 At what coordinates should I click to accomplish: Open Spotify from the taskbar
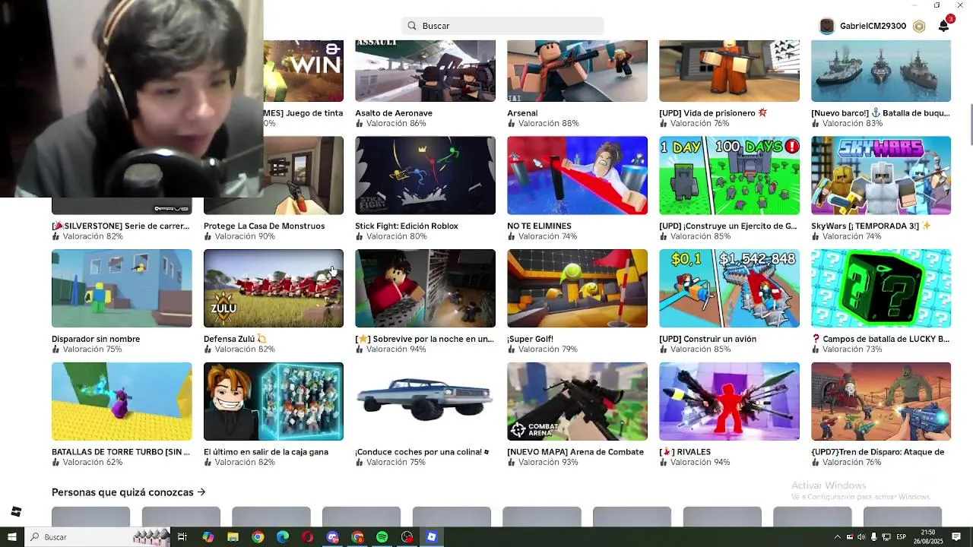(x=382, y=537)
